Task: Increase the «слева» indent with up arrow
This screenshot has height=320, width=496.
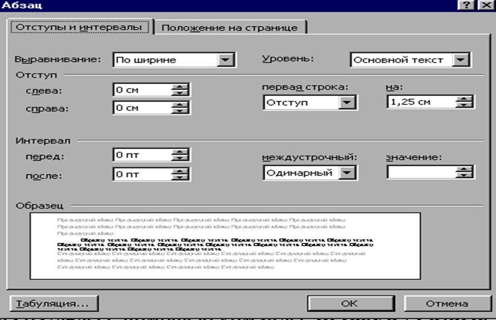Action: tap(180, 86)
